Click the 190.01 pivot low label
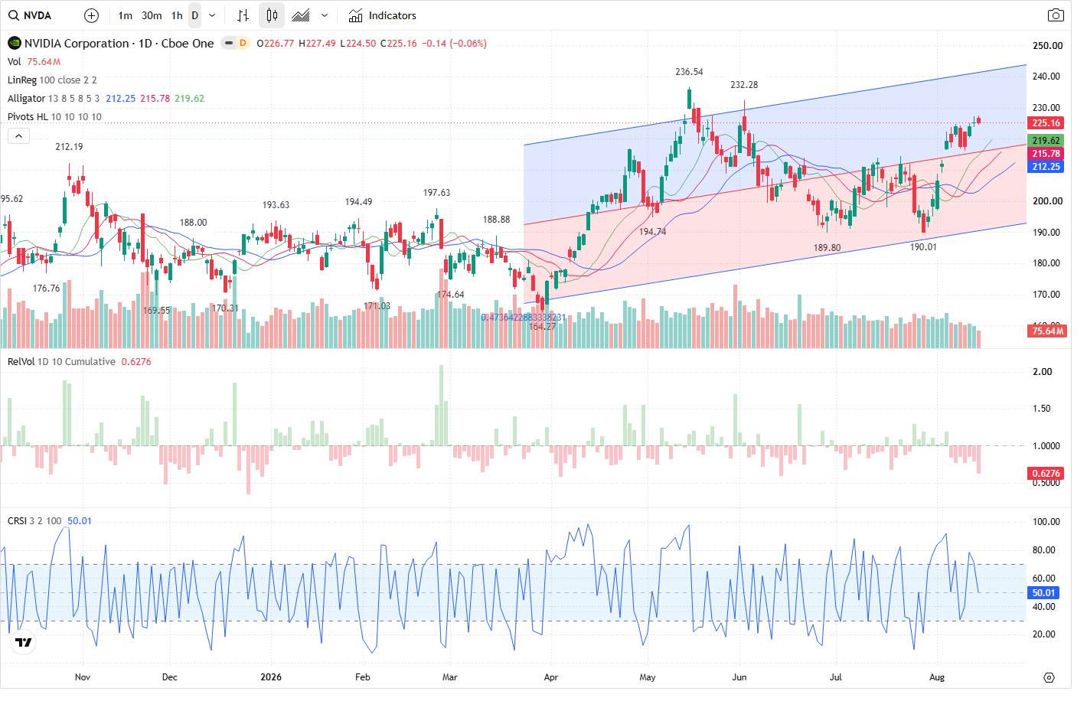The height and width of the screenshot is (727, 1087). tap(923, 246)
